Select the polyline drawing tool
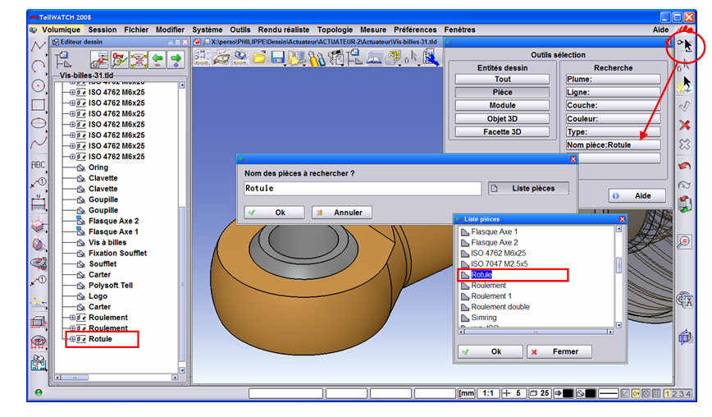 tap(38, 46)
